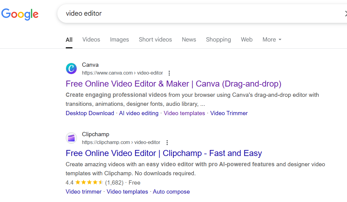This screenshot has height=202, width=347.
Task: Click the canva.com video-editor URL text
Action: [122, 73]
